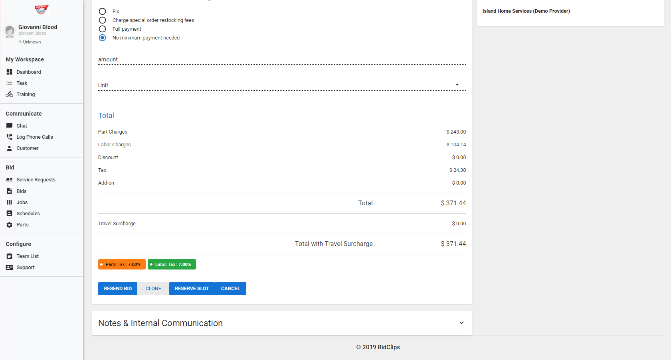Click the Task list icon
The height and width of the screenshot is (360, 671).
click(x=9, y=83)
